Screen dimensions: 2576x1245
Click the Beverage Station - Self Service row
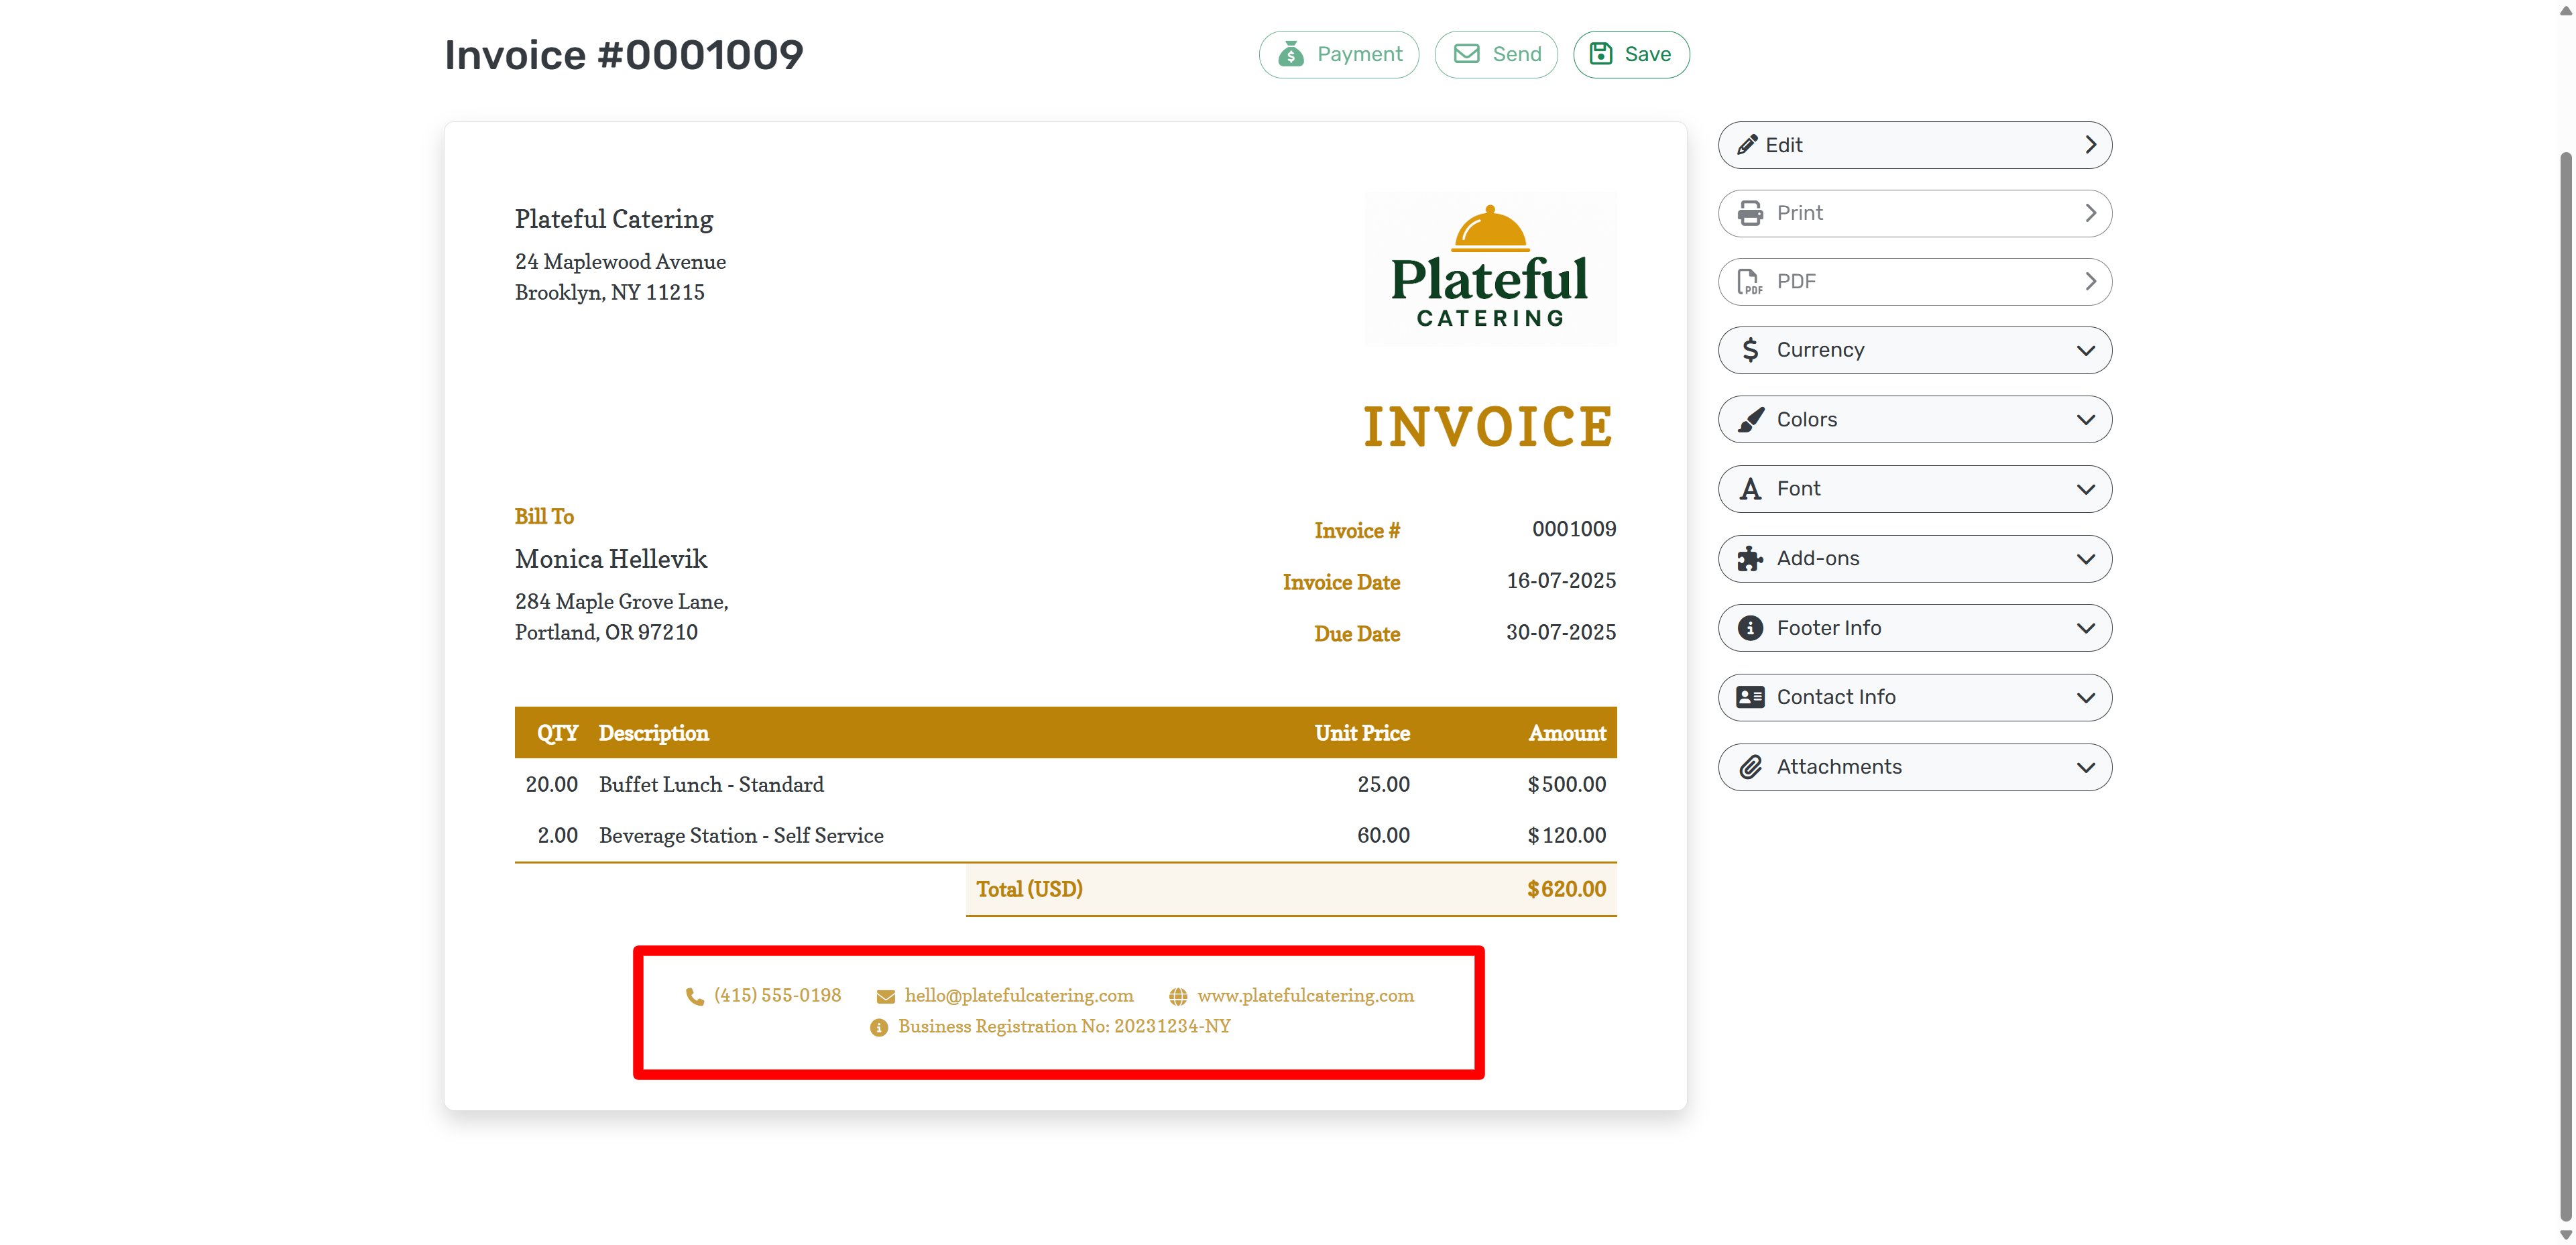[1065, 836]
